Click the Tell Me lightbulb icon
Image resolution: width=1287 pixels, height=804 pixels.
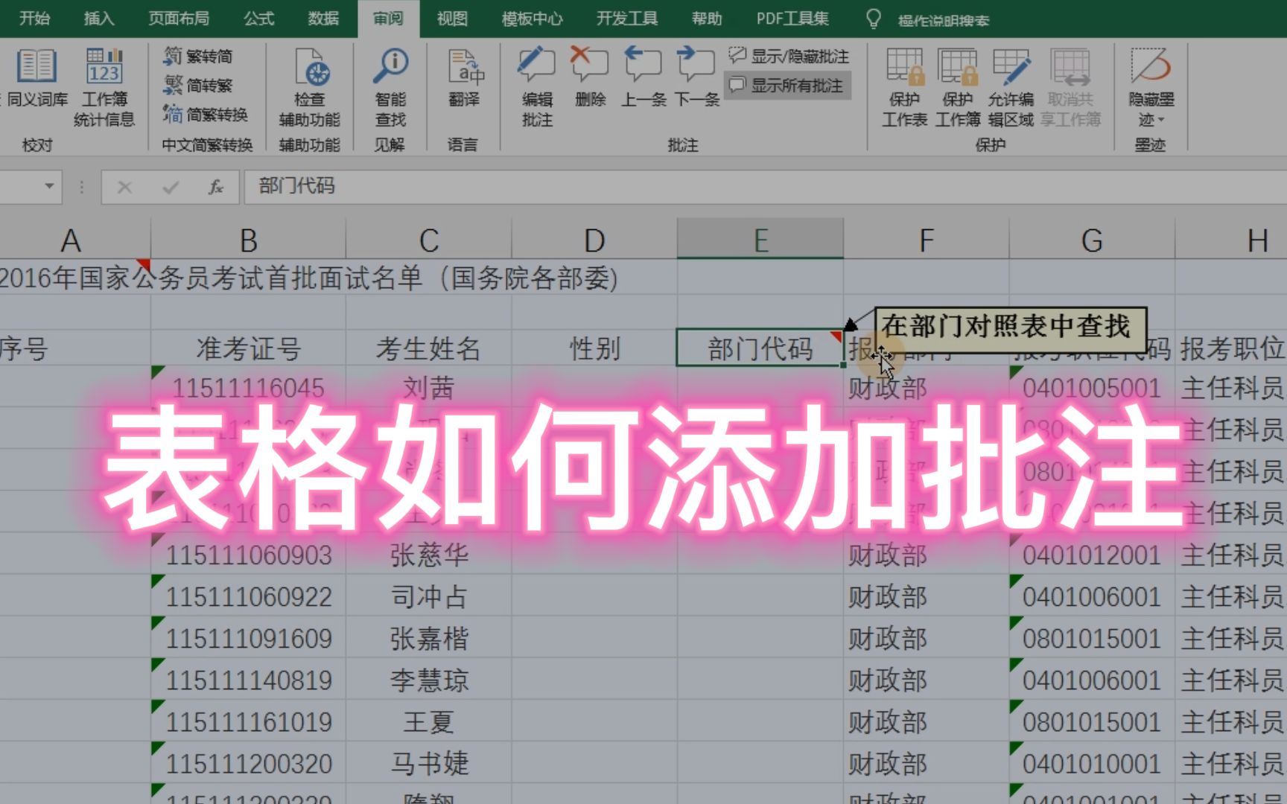[874, 19]
